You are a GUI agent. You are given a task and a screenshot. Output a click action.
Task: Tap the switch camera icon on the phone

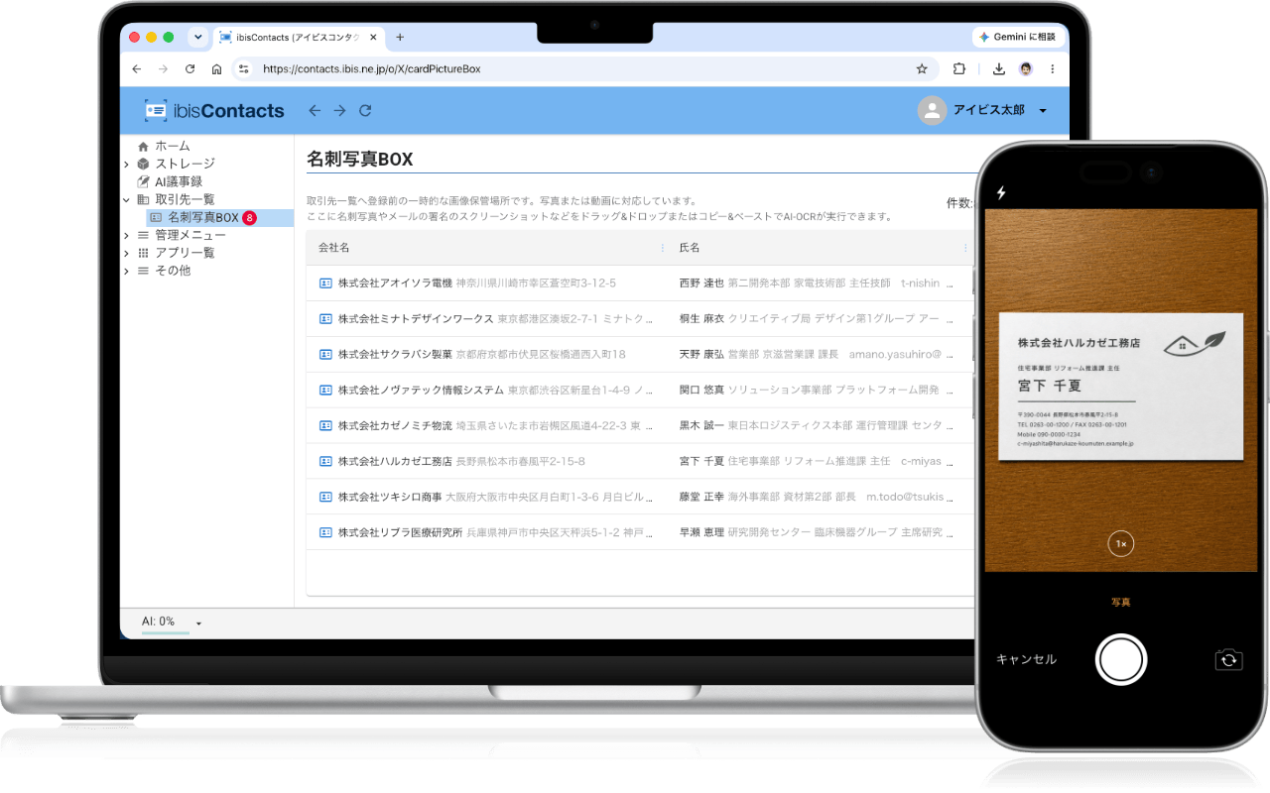[x=1228, y=659]
